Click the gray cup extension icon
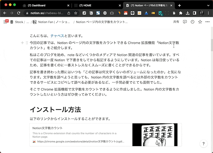This screenshot has width=213, height=153. click(174, 13)
